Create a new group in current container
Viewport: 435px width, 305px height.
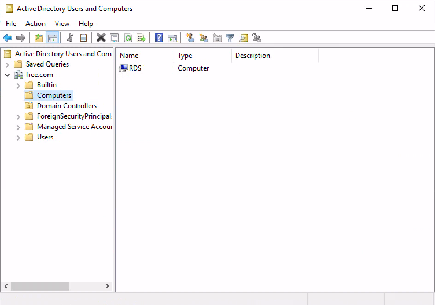[204, 38]
